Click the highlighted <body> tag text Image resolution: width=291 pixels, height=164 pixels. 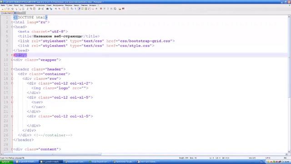click(20, 55)
